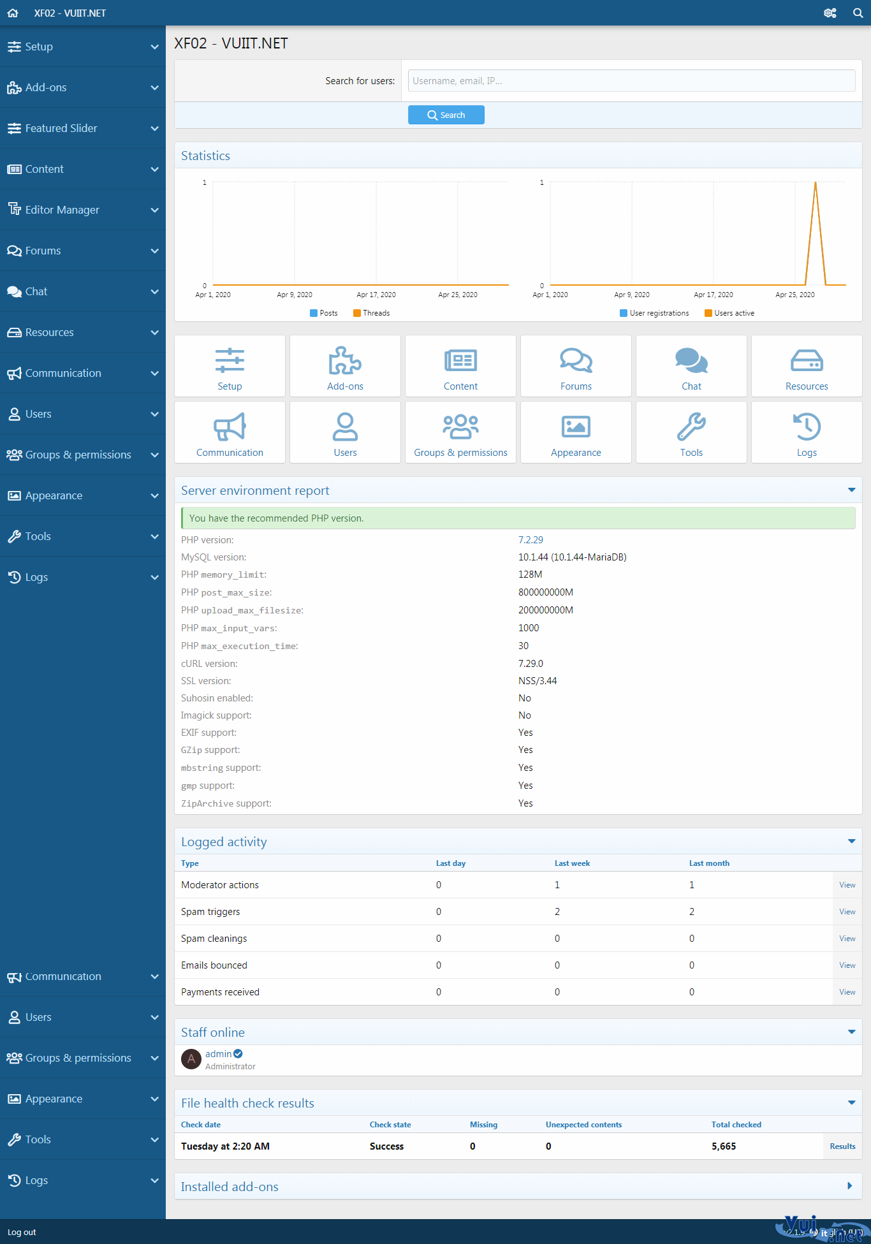Collapse the Logged activity section
The width and height of the screenshot is (871, 1244).
[x=851, y=842]
